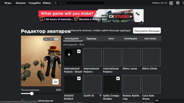This screenshot has width=184, height=103.
Task: Click the avatar 3D preview image
Action: pos(41,61)
